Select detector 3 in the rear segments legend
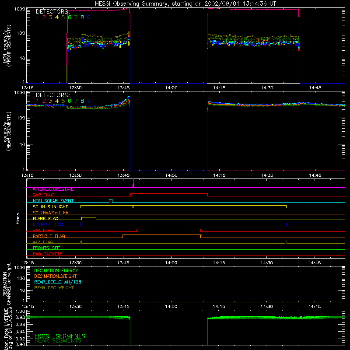 coord(50,101)
